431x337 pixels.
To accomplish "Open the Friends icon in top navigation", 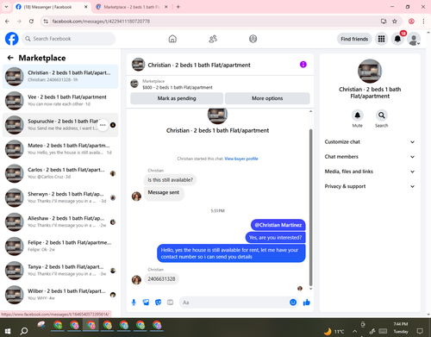I will click(213, 39).
